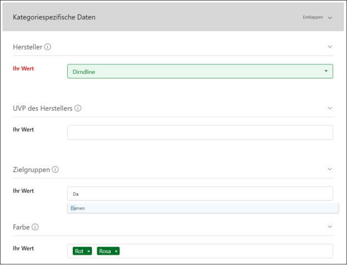The image size is (347, 265).
Task: Collapse the Hersteller section
Action: [329, 47]
